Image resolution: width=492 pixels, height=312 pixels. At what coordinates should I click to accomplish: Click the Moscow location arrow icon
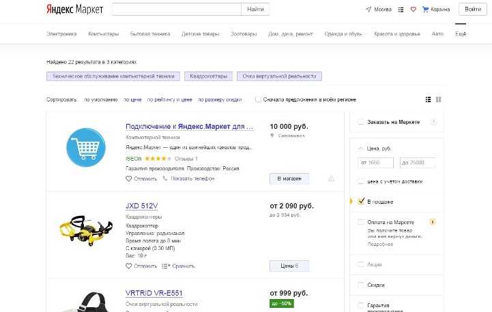[x=368, y=10]
